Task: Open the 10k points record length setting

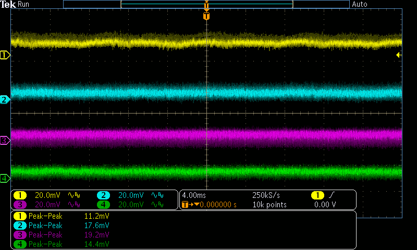Action: click(x=269, y=205)
